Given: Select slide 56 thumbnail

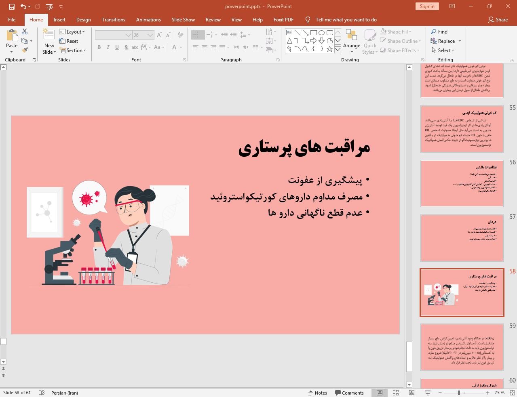Looking at the screenshot, I should click(x=462, y=184).
